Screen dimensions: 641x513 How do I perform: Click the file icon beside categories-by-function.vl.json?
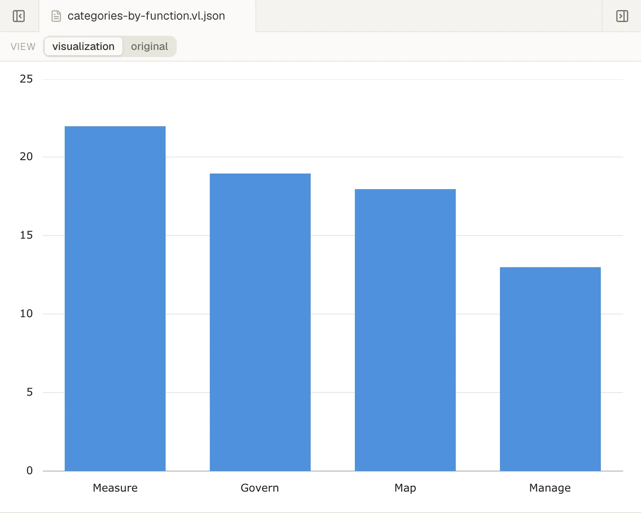(56, 16)
